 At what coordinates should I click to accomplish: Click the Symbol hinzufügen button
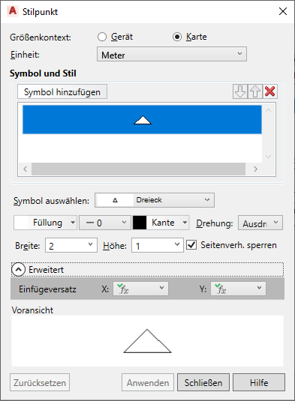(x=62, y=91)
